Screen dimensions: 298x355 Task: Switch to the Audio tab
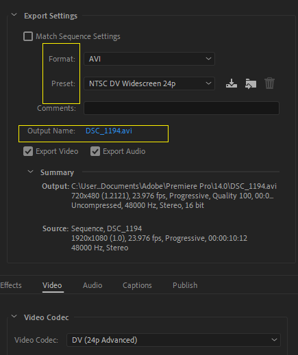[x=92, y=285]
